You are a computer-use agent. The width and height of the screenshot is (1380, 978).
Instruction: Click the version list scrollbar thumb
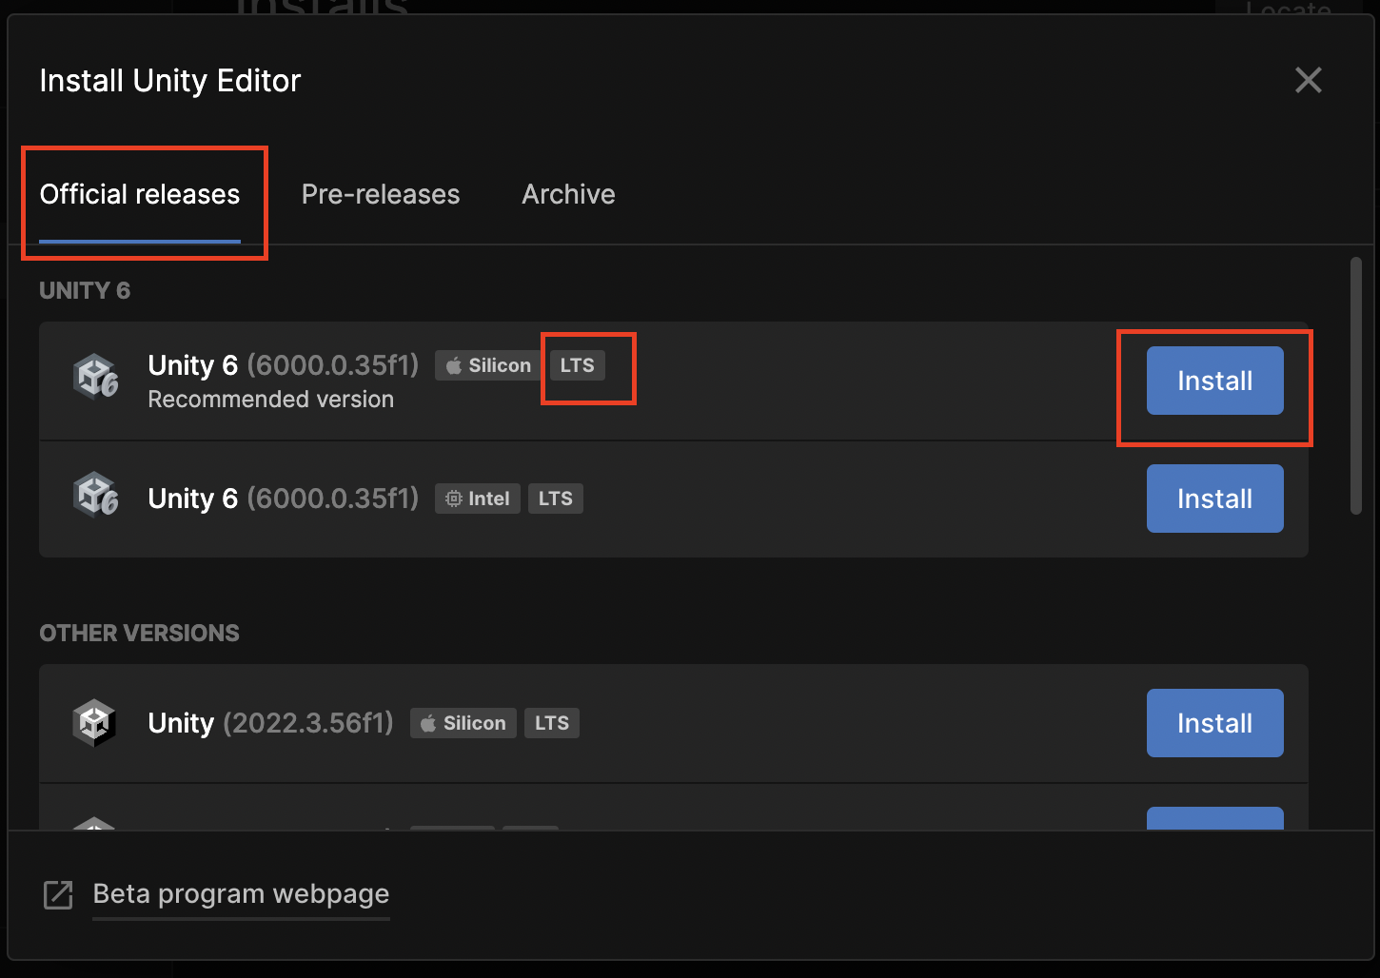(x=1356, y=385)
